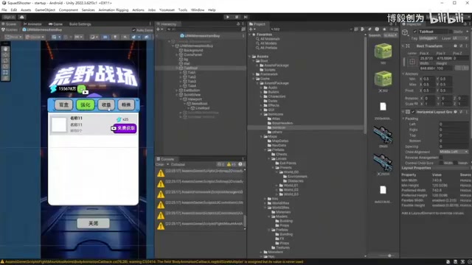Switch to Build Settings tab
The height and width of the screenshot is (265, 472).
tap(80, 24)
